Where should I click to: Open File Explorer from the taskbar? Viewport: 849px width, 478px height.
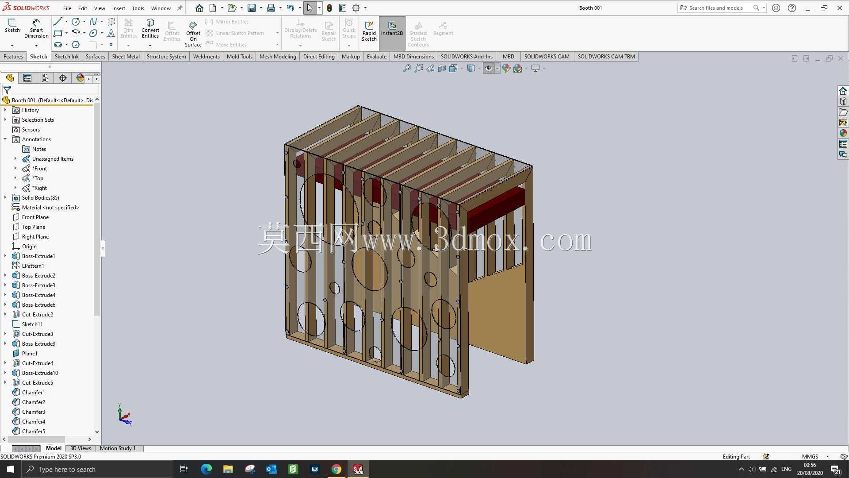(228, 469)
